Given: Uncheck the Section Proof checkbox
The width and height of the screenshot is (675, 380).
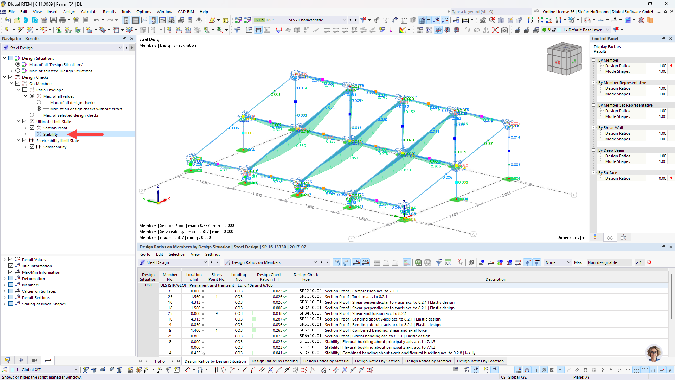Looking at the screenshot, I should [32, 128].
